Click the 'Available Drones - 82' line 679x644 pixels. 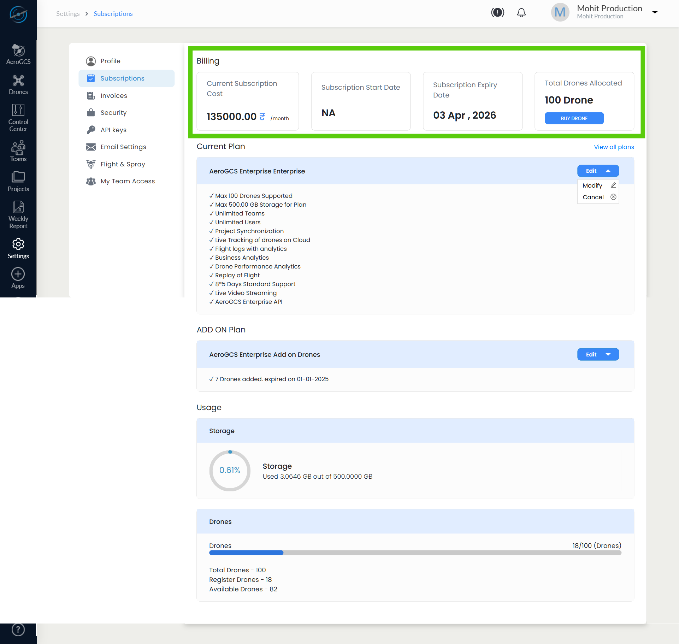coord(243,589)
